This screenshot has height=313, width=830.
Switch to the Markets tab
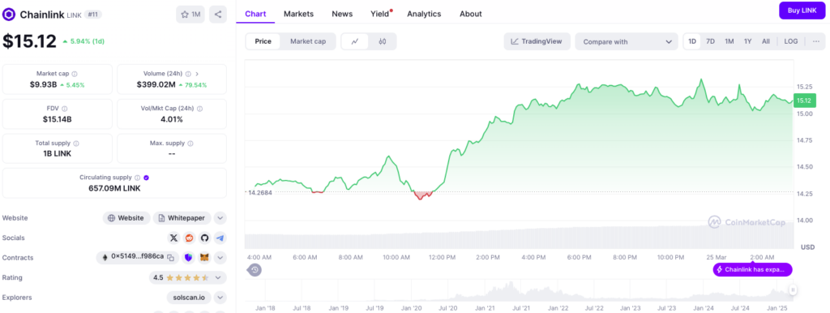(x=298, y=14)
